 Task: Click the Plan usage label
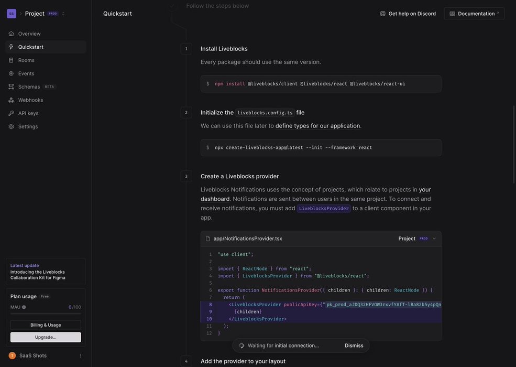tap(24, 297)
